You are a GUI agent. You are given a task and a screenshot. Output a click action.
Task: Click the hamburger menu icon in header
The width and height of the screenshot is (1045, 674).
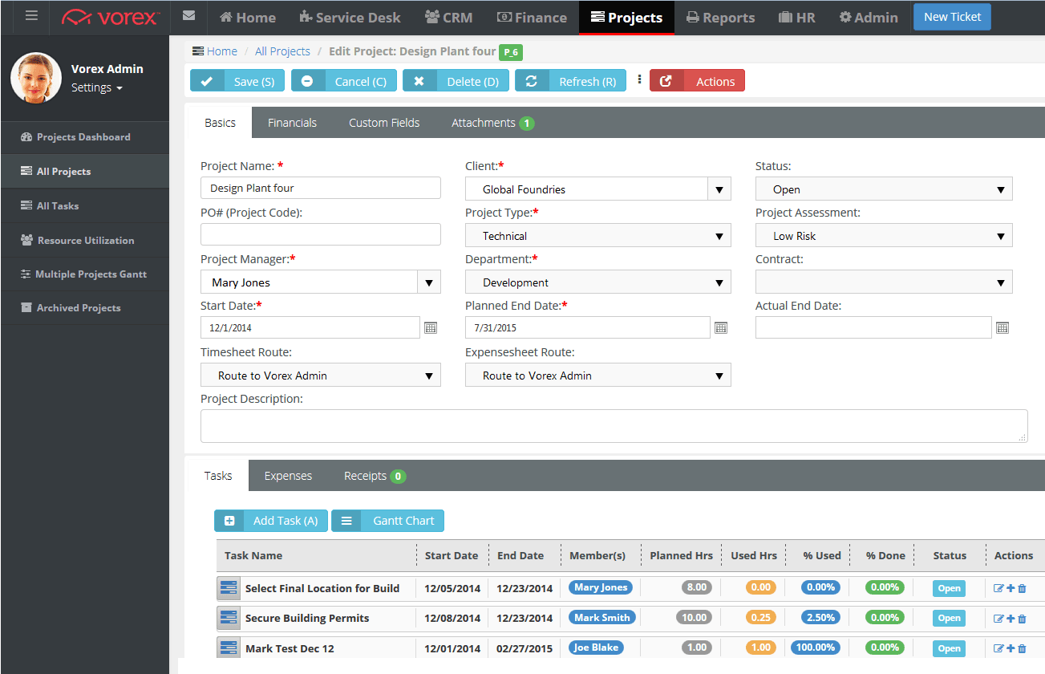tap(31, 16)
